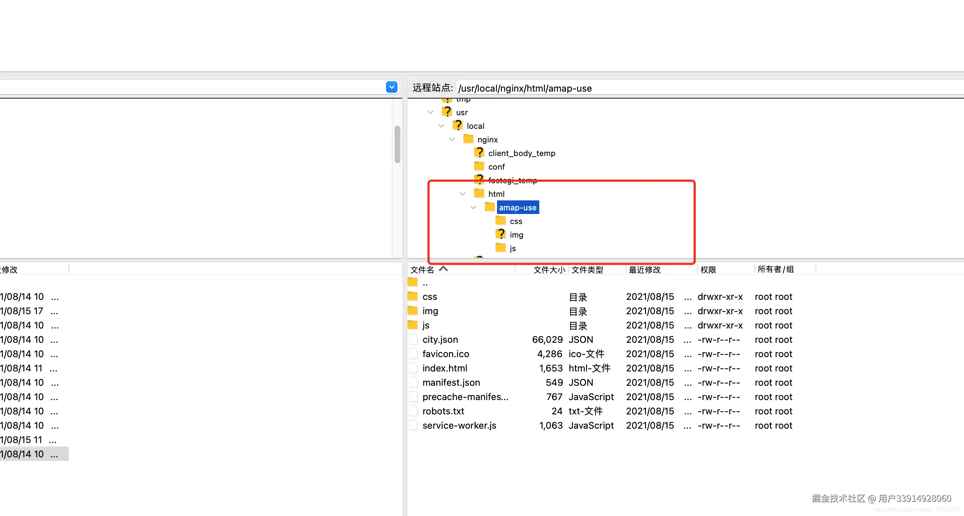
Task: Select city.json in file list
Action: point(440,340)
